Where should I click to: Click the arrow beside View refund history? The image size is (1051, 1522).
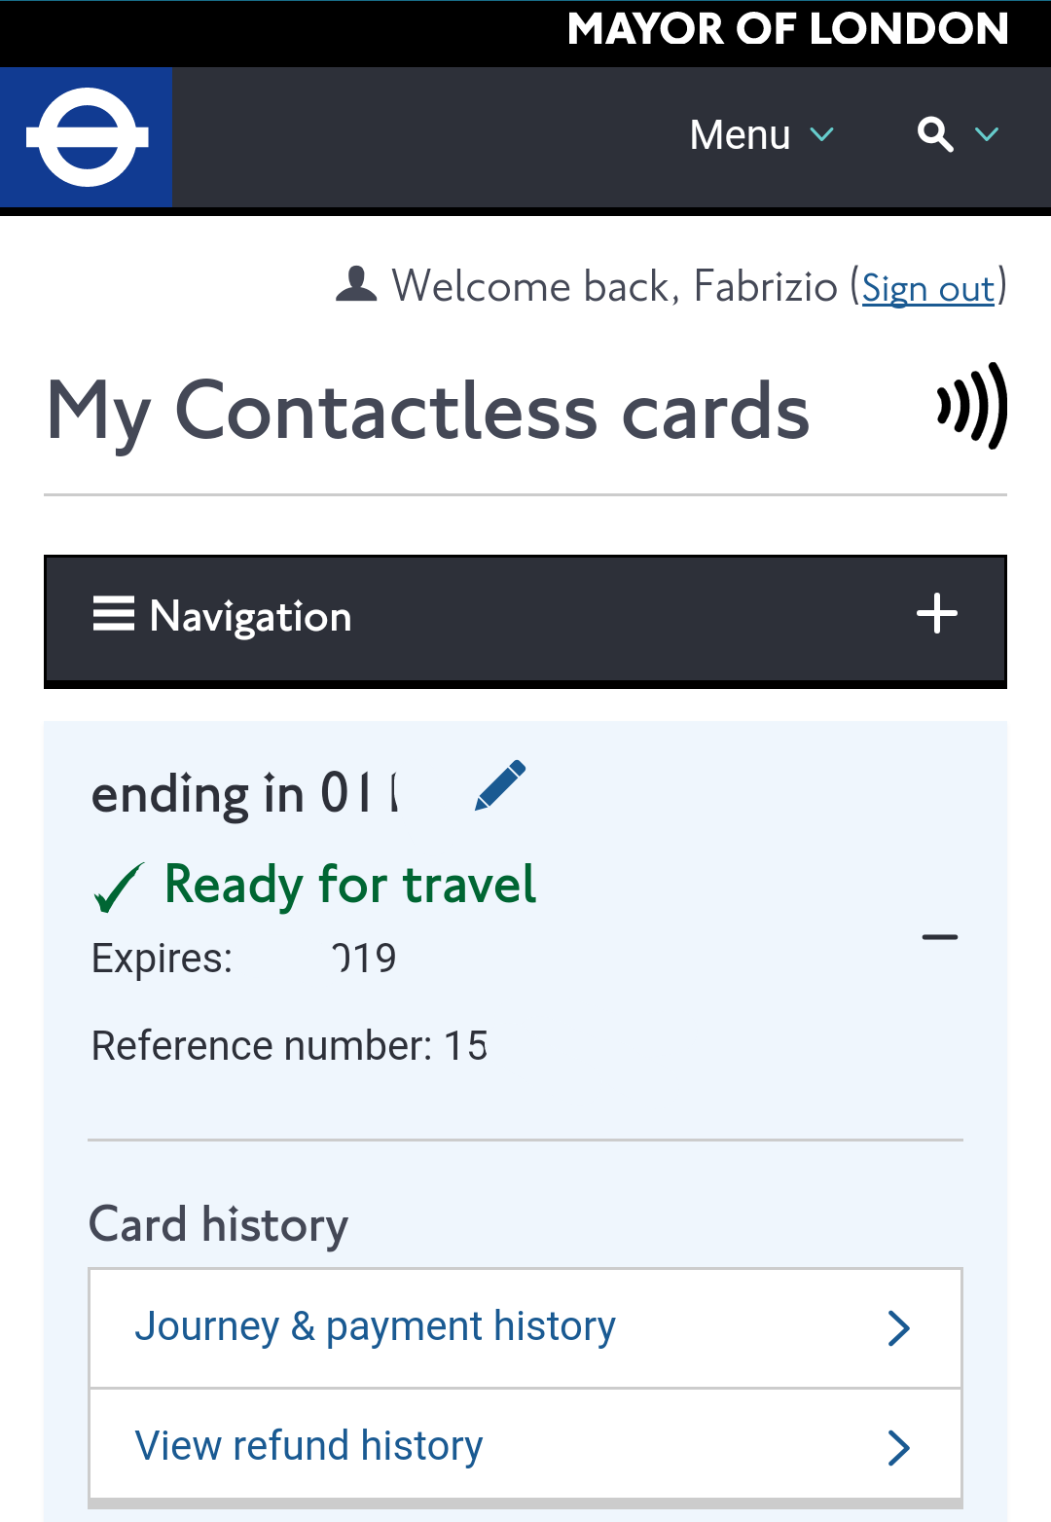(899, 1448)
